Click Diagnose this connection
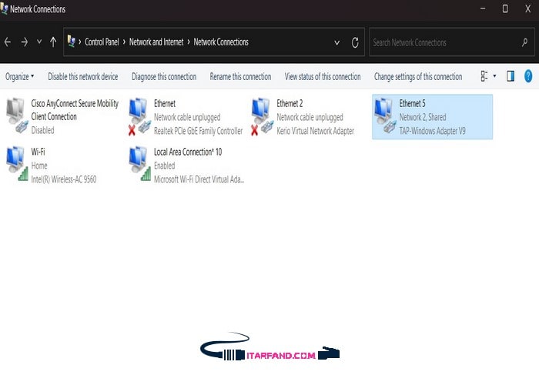Viewport: 539px width, 385px height. coord(164,77)
